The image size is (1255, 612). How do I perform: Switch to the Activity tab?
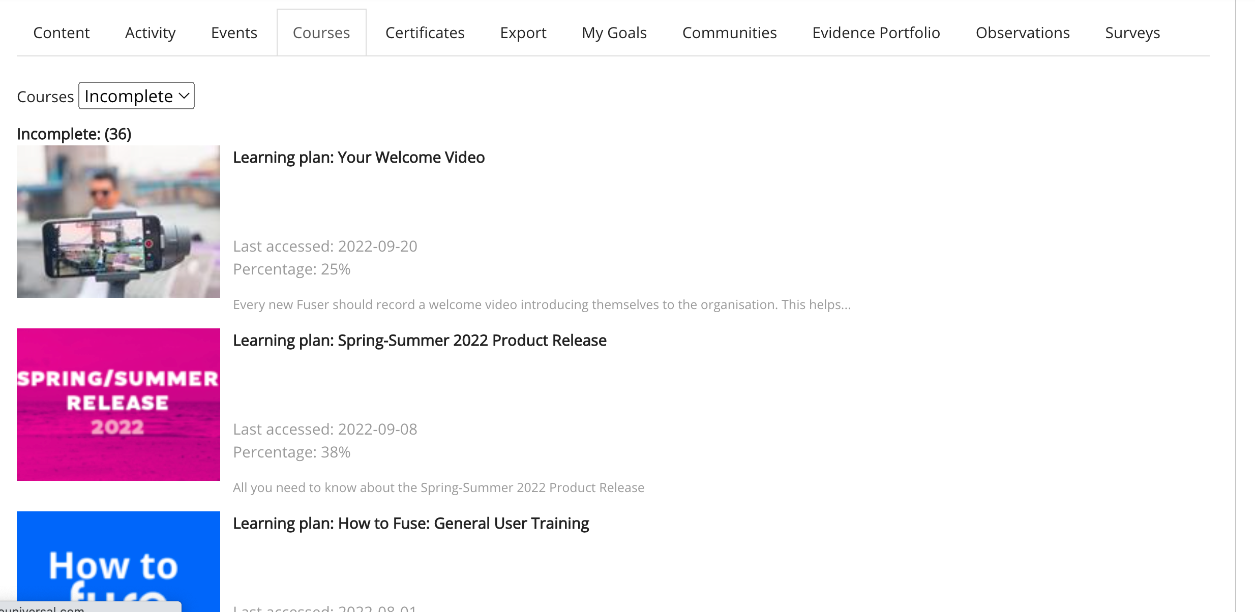coord(150,33)
